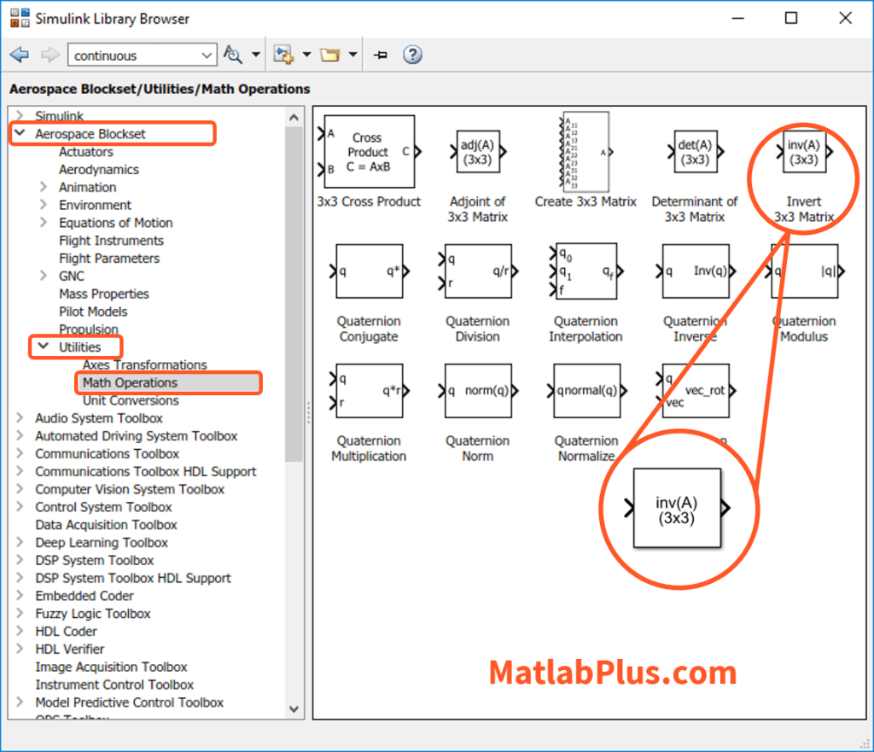Click the new model icon
The image size is (874, 752).
[283, 55]
